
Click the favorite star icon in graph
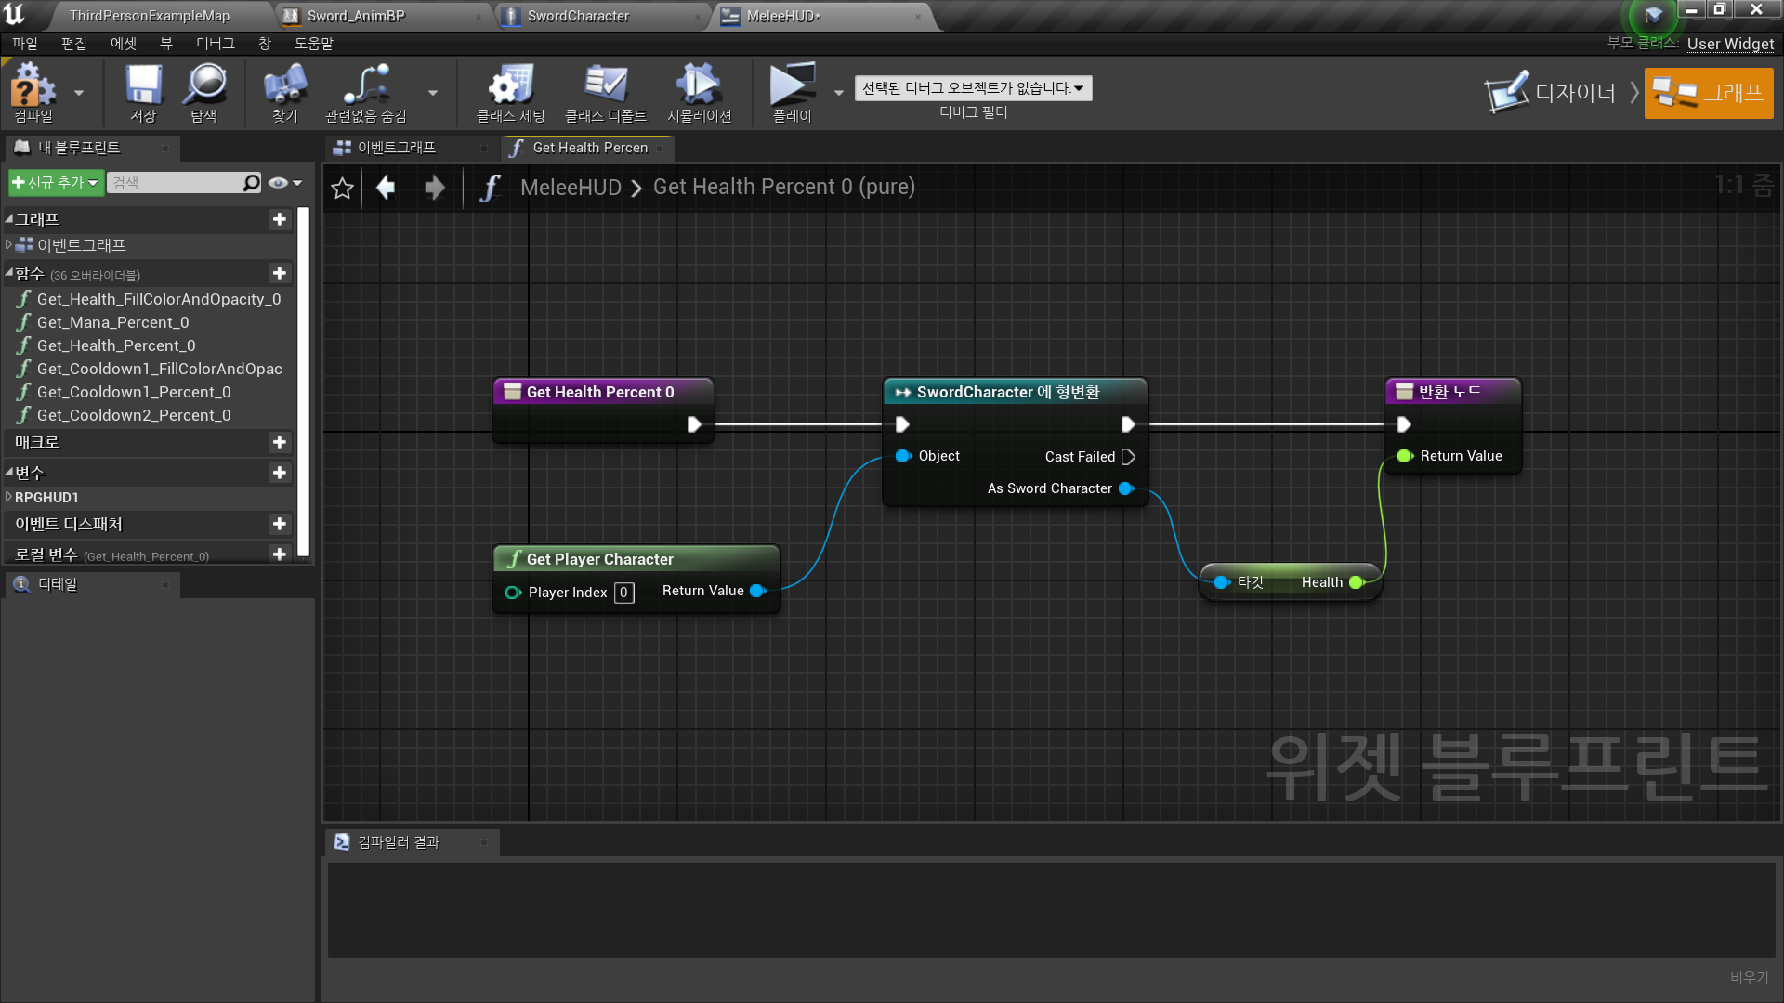[x=342, y=189]
